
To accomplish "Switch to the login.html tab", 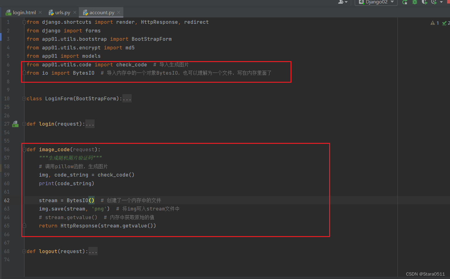I will (24, 12).
